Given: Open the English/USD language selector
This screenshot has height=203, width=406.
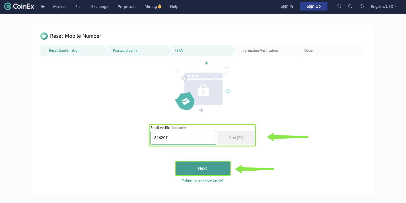Looking at the screenshot, I should click(x=383, y=6).
